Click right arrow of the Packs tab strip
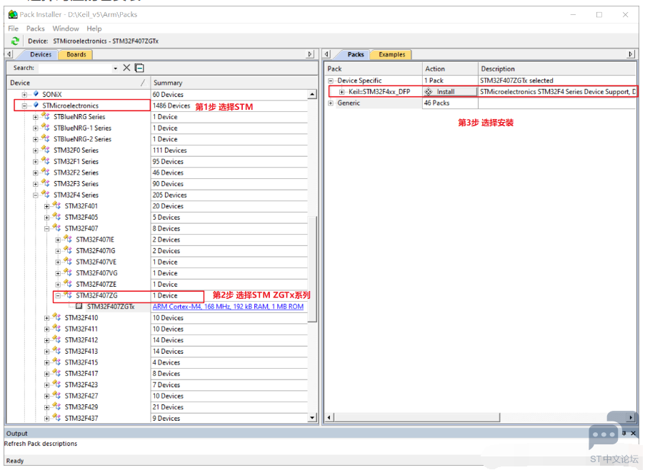 [631, 54]
